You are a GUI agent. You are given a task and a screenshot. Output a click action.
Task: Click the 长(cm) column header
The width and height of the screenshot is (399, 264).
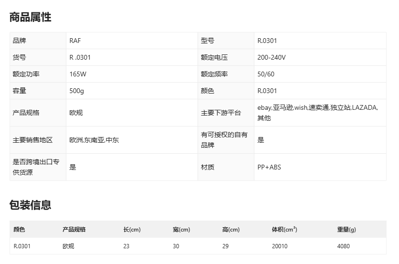[x=132, y=230]
